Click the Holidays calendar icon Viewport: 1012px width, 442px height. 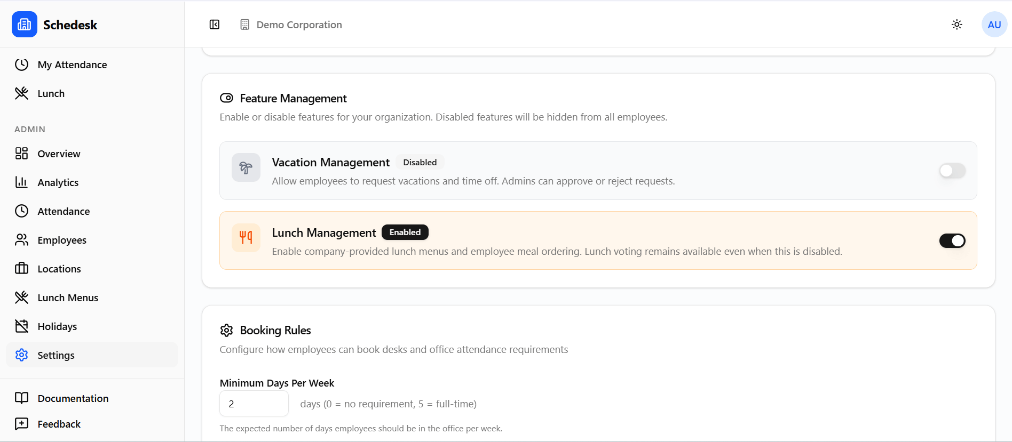(21, 326)
